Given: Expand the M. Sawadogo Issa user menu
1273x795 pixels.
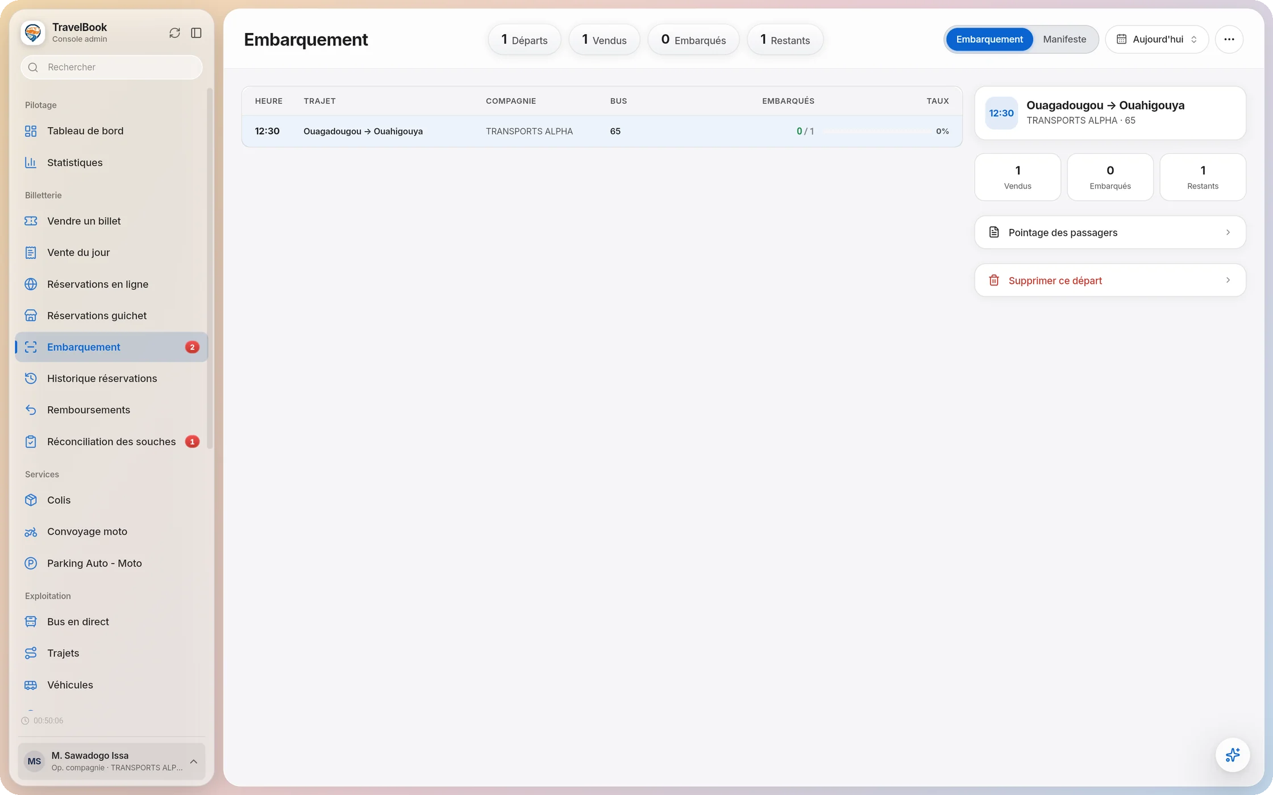Looking at the screenshot, I should 111,761.
